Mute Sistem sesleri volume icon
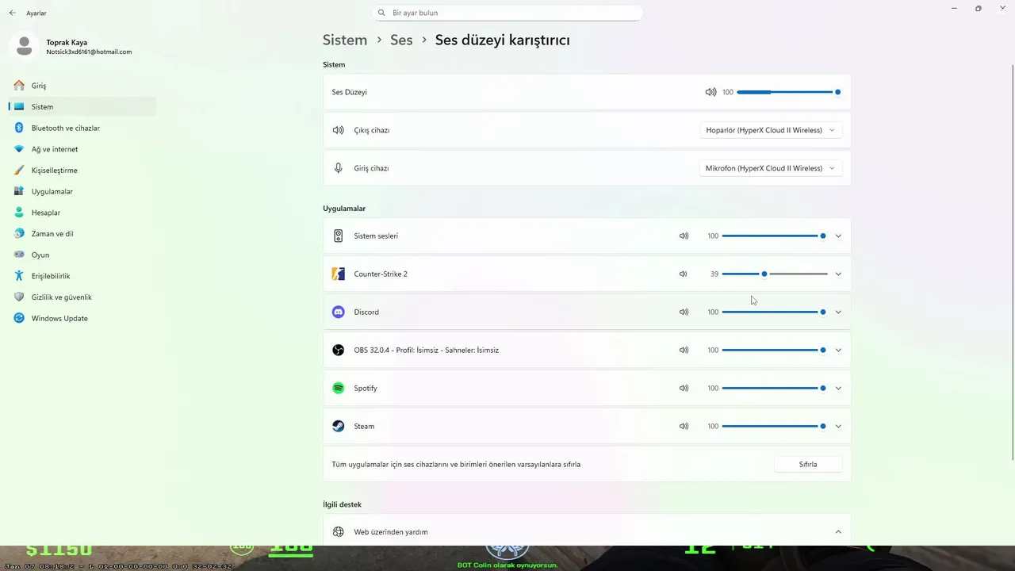The width and height of the screenshot is (1015, 571). point(684,236)
